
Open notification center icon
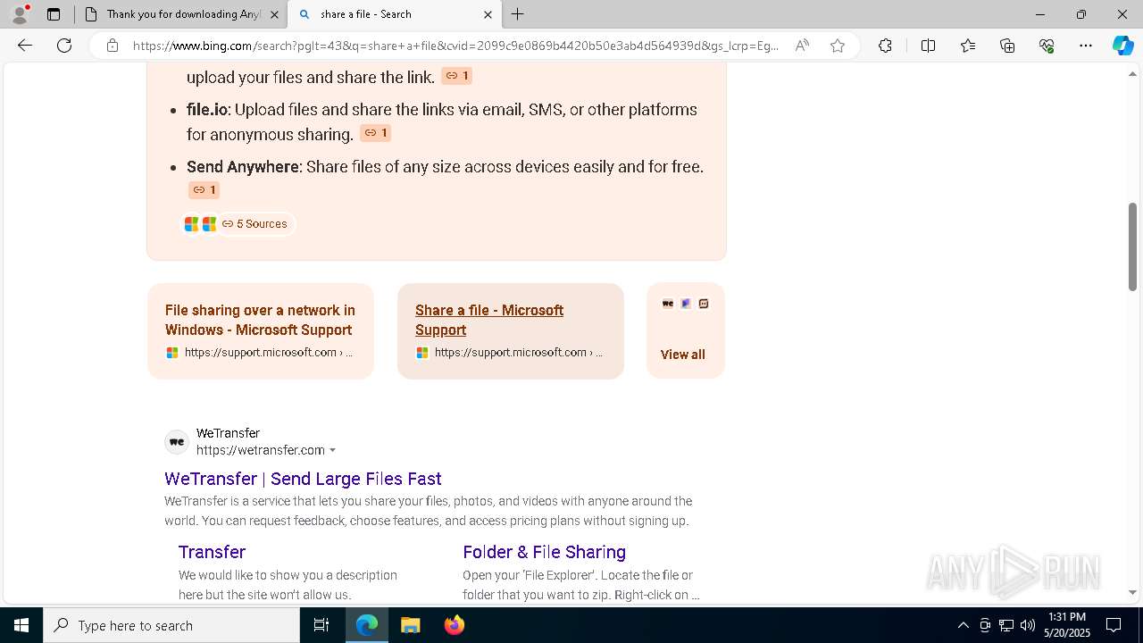pos(1114,625)
